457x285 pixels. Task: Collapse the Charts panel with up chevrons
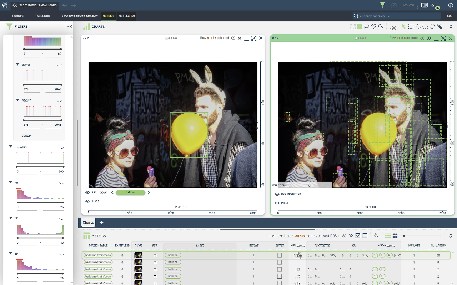pos(451,27)
